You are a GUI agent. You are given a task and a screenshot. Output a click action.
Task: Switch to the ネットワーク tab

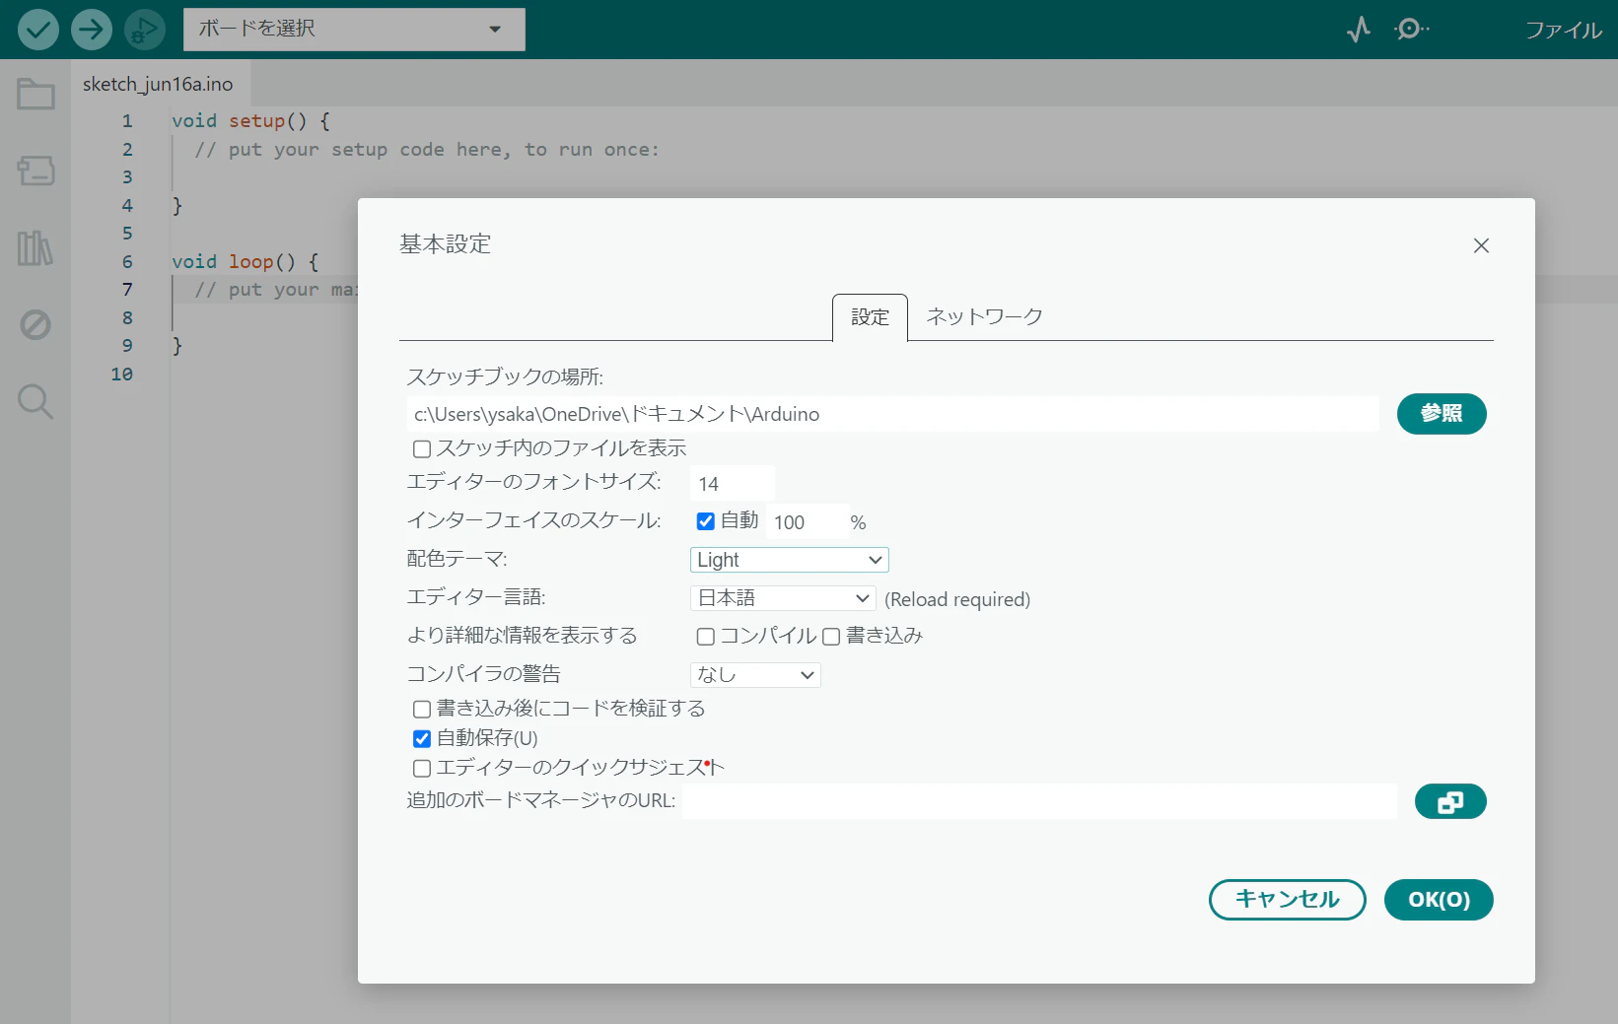[x=984, y=317]
